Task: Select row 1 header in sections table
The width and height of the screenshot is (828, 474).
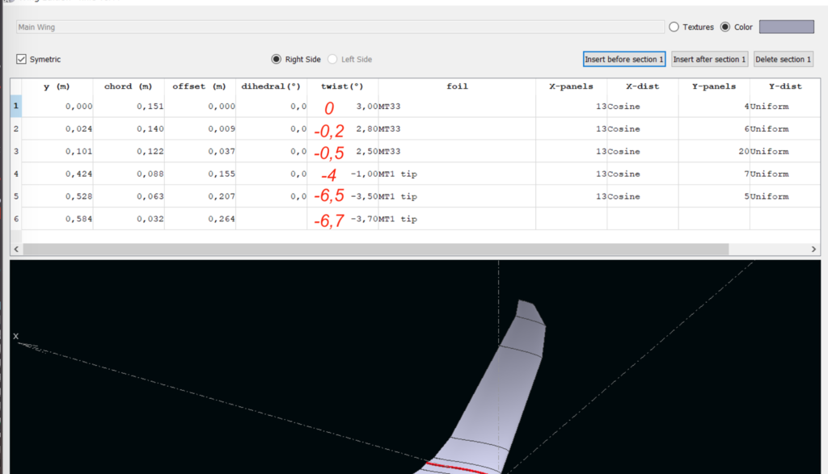Action: pos(15,106)
